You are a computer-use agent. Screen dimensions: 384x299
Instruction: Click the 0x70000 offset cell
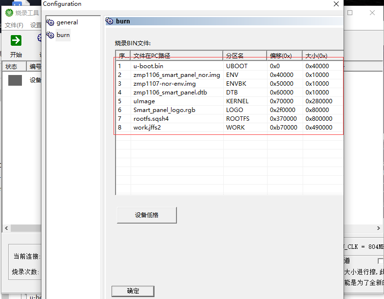click(282, 101)
